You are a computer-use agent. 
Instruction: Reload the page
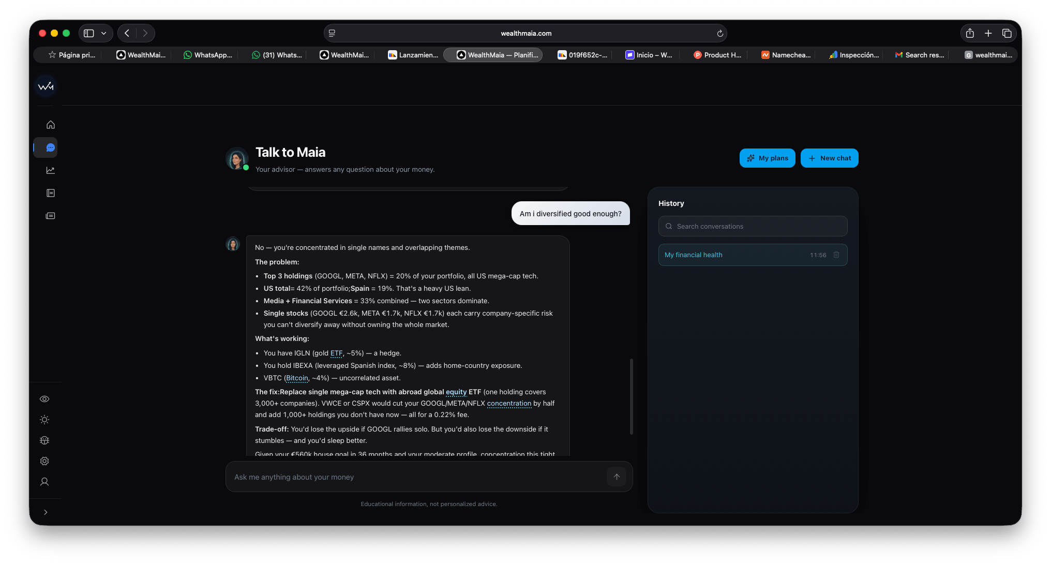click(x=720, y=33)
